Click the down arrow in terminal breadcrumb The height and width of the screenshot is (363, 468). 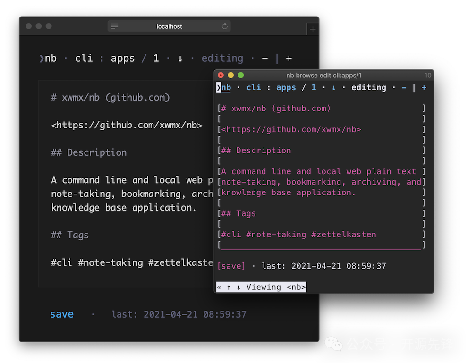coord(334,88)
